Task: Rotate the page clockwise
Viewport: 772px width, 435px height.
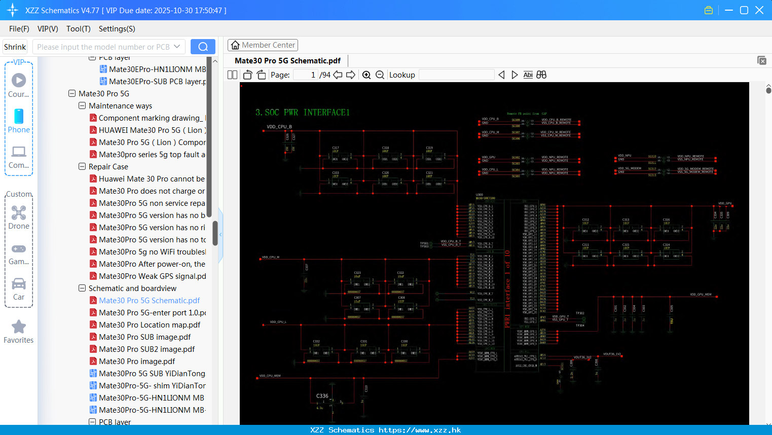Action: coord(261,75)
